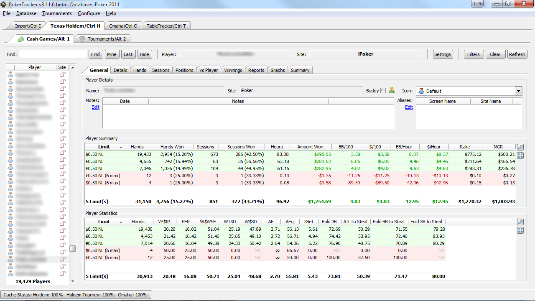Viewport: 535px width, 301px height.
Task: Click the Hide button
Action: coord(145,54)
